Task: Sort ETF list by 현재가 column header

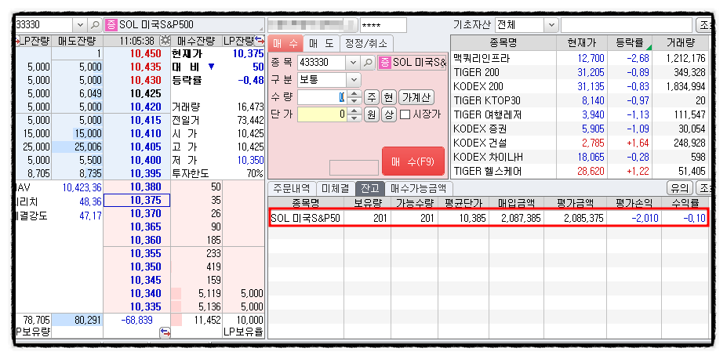Action: click(x=582, y=44)
